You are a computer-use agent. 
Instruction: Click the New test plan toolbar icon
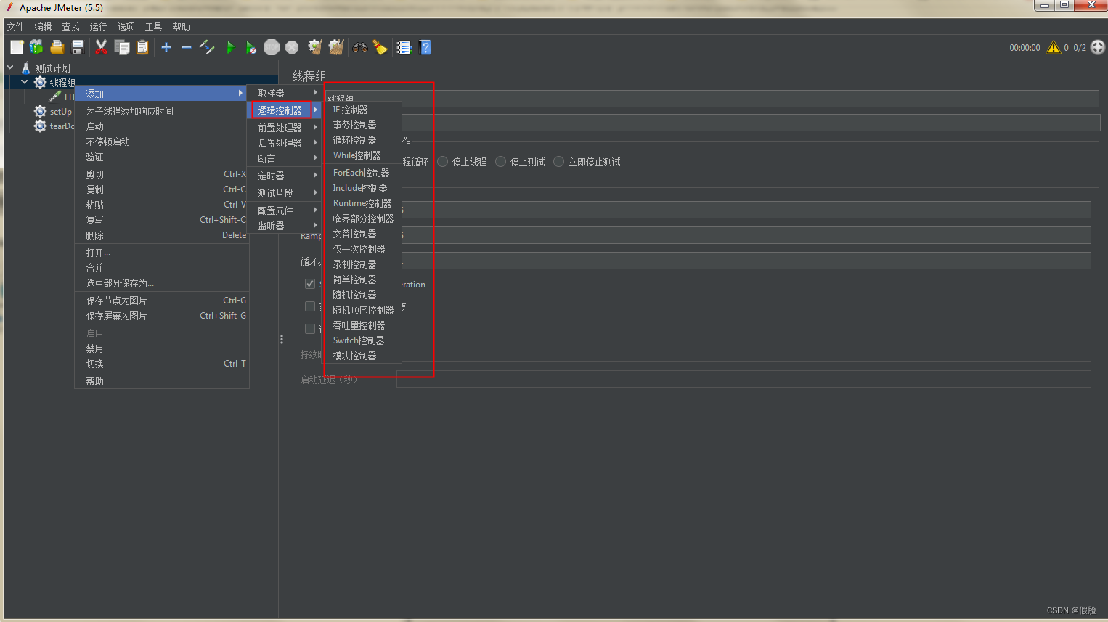17,47
